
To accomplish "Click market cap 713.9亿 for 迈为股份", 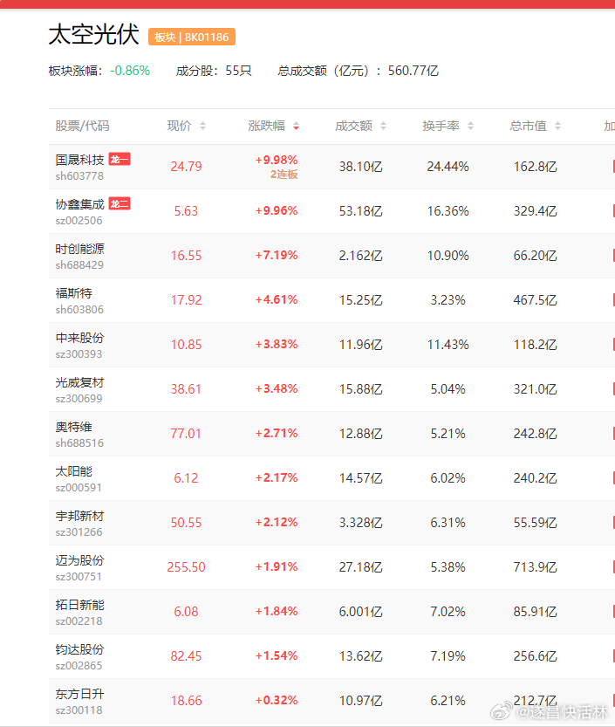I will tap(535, 567).
